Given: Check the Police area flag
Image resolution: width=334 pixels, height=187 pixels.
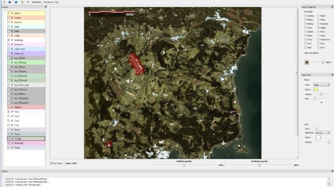Looking at the screenshot, I should click(318, 20).
